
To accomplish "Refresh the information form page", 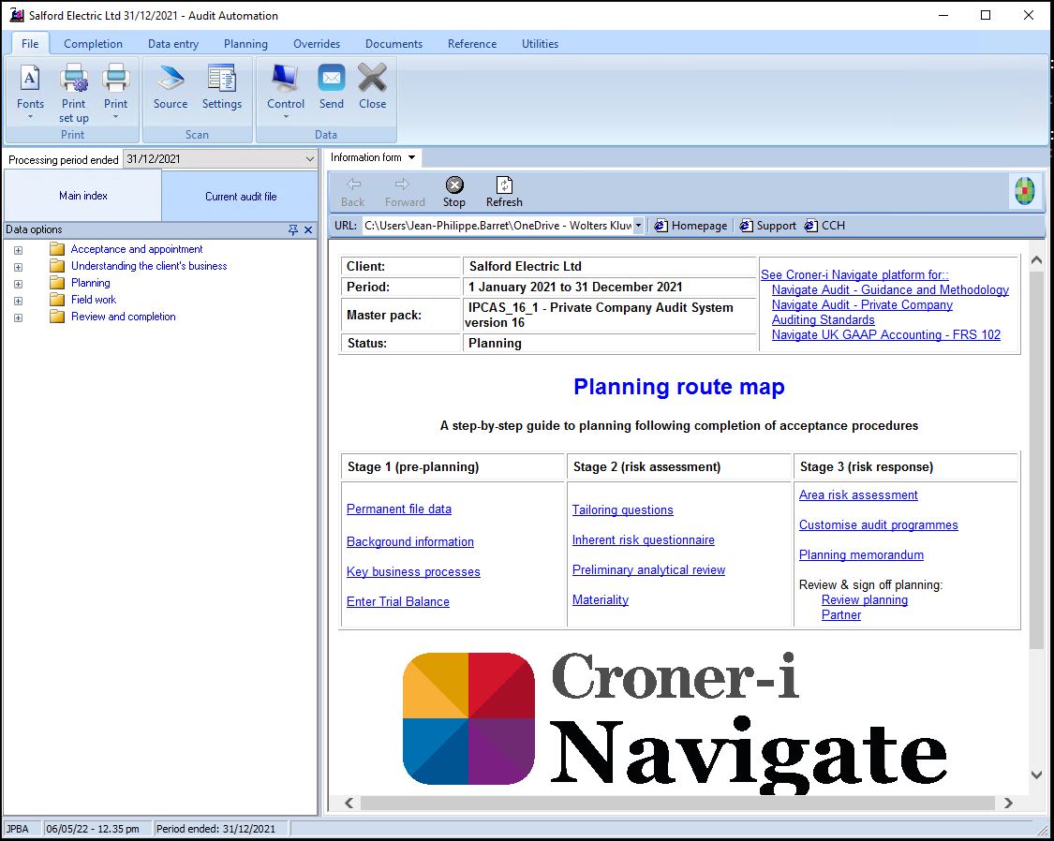I will 504,192.
